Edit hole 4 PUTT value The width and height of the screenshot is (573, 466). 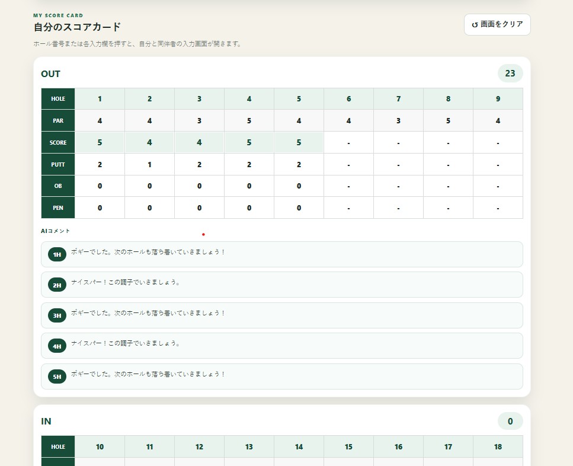click(249, 164)
